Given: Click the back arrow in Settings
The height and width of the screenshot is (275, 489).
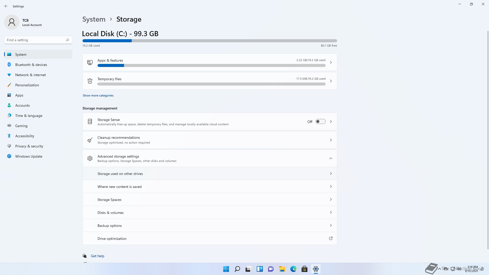Looking at the screenshot, I should pyautogui.click(x=6, y=6).
